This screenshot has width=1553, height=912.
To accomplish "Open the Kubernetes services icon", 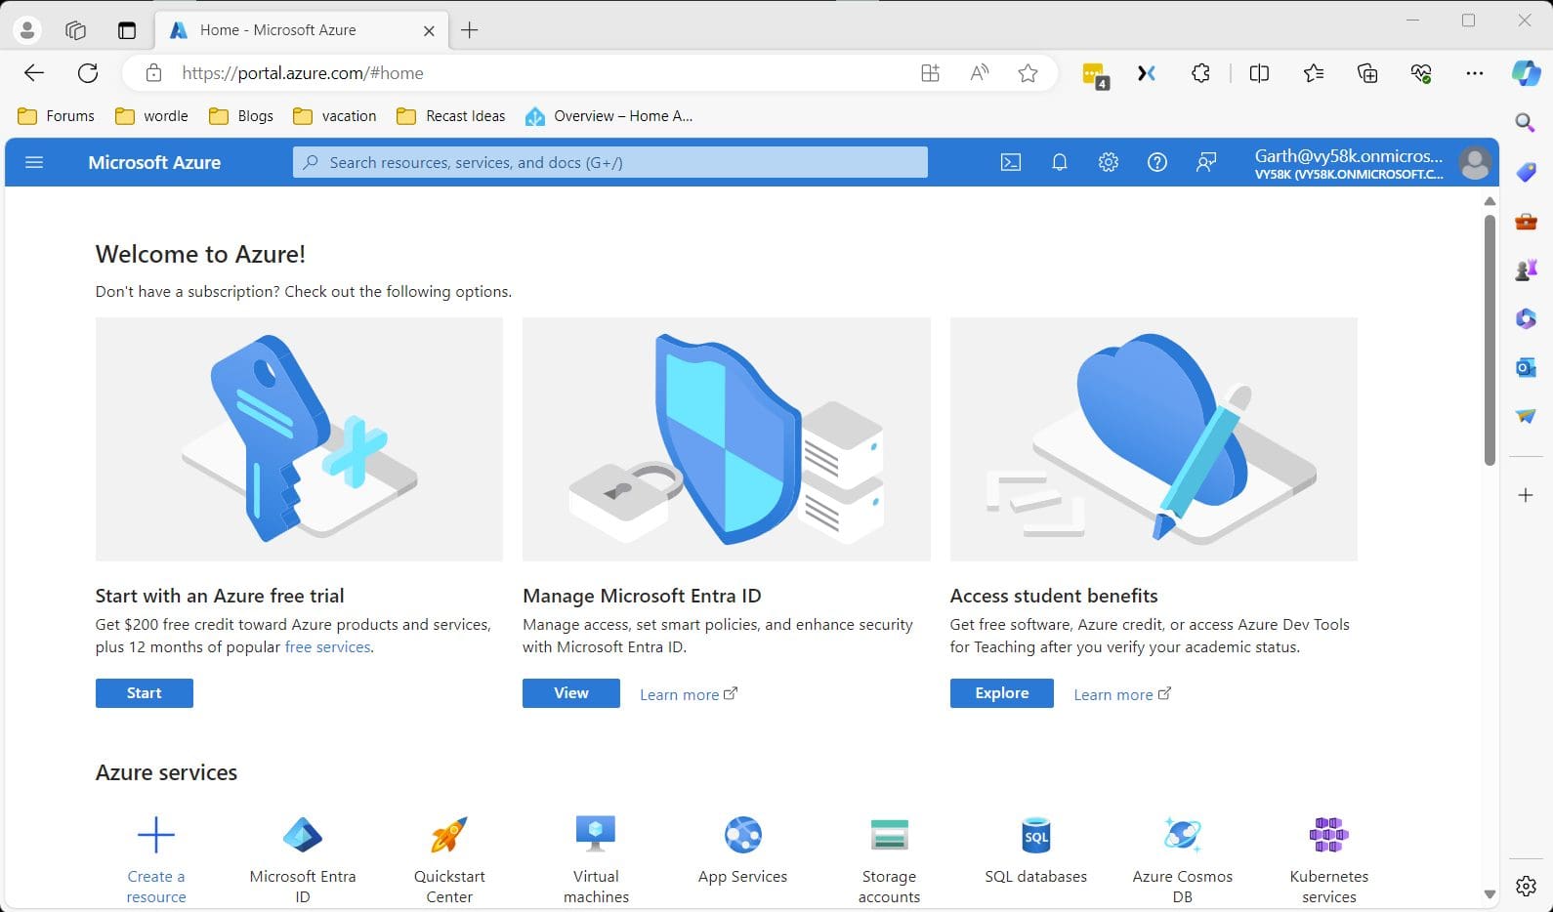I will click(1329, 835).
